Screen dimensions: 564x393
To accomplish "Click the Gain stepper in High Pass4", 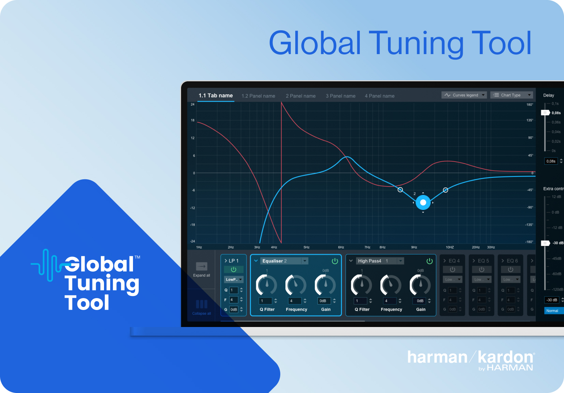I will 429,301.
